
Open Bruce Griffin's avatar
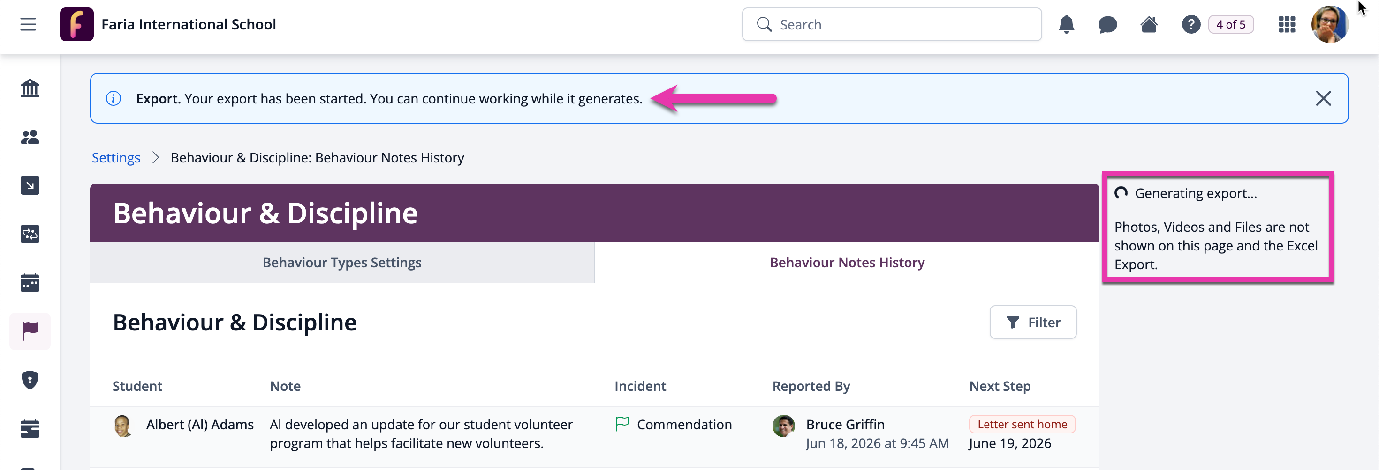click(783, 426)
